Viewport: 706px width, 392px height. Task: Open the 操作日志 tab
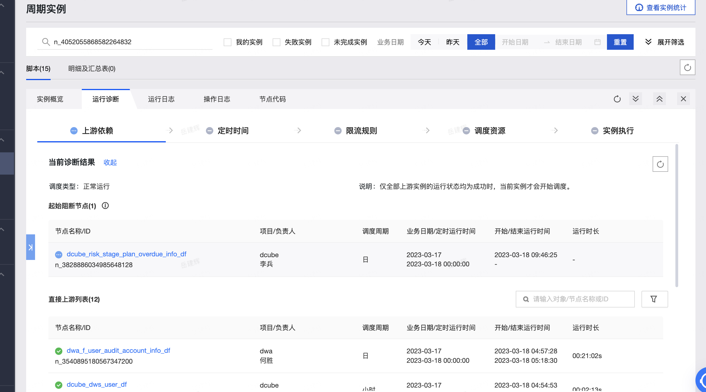point(217,99)
